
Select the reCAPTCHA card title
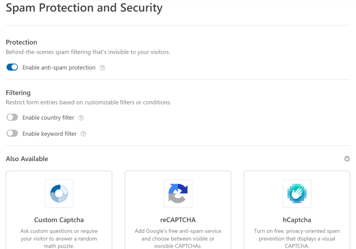178,220
